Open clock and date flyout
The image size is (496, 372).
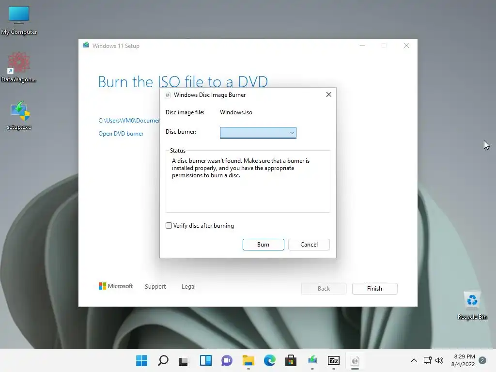click(463, 360)
